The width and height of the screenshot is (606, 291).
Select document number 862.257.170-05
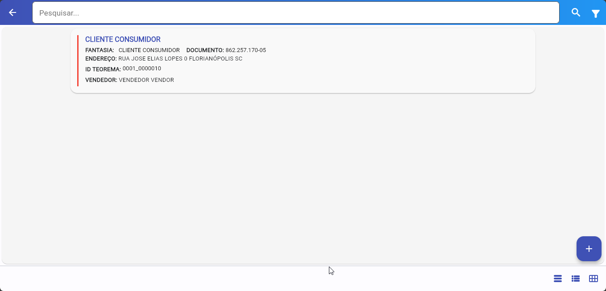pos(246,50)
